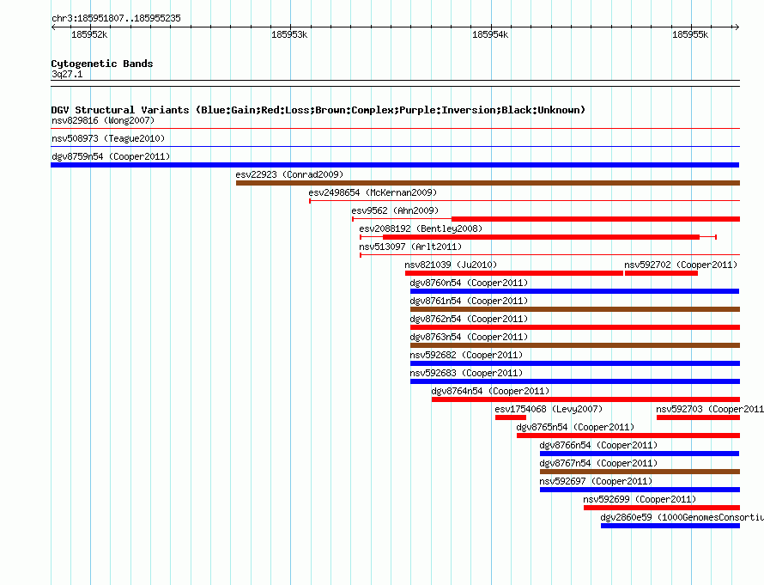This screenshot has height=585, width=764.
Task: Click the nsv829816 (Wong2007) variant label
Action: pos(103,120)
